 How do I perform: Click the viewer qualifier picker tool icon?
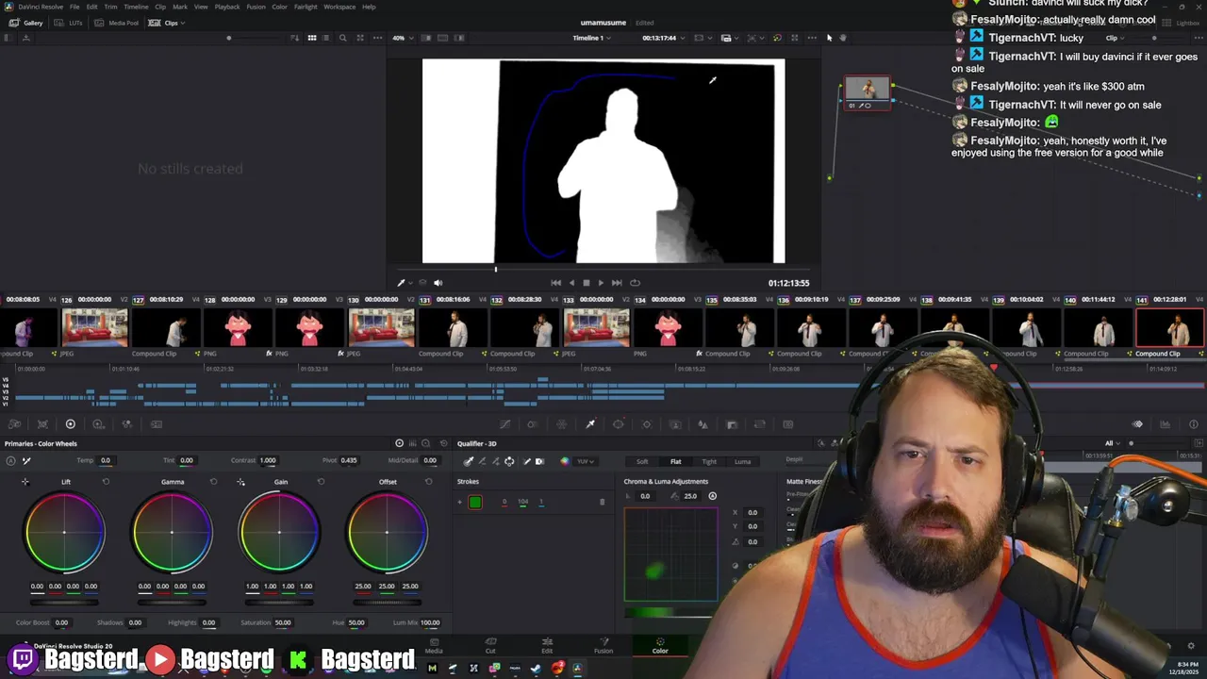[401, 283]
